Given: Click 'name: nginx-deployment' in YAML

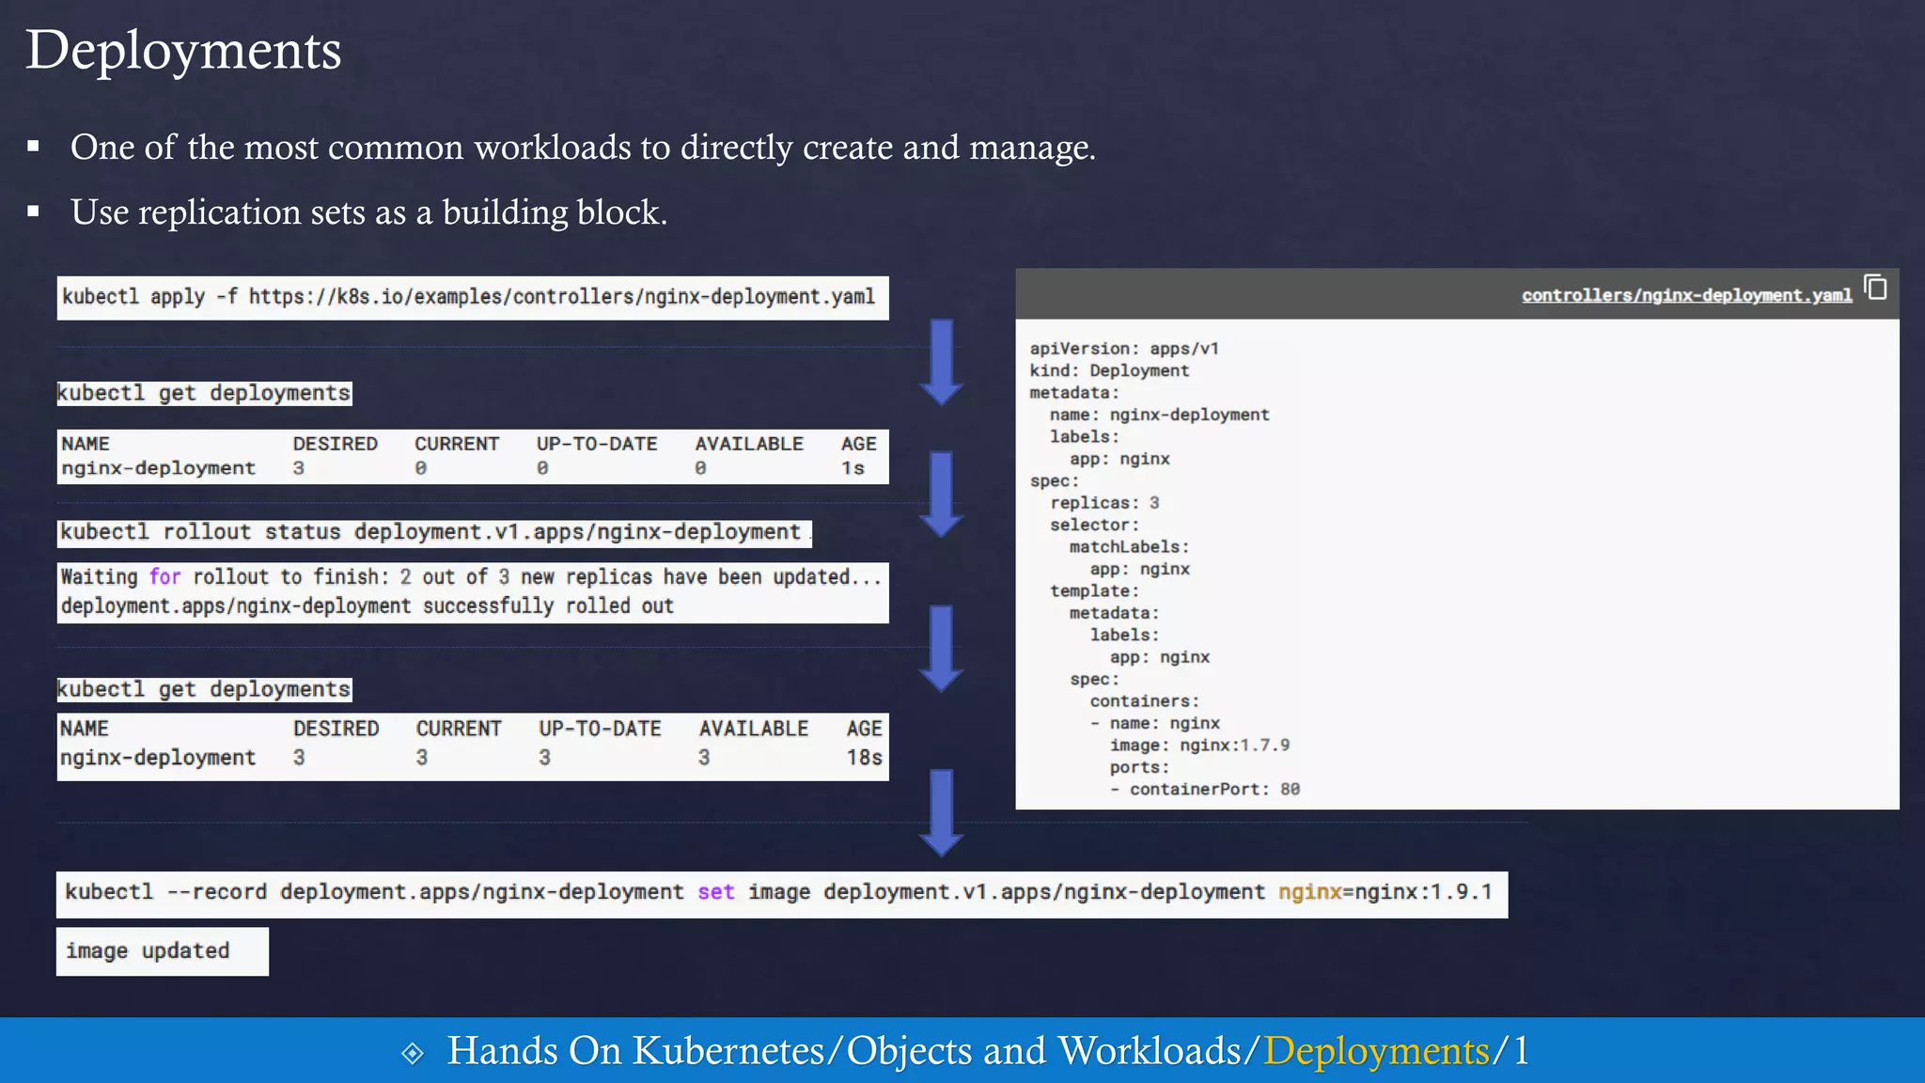Looking at the screenshot, I should pyautogui.click(x=1160, y=415).
